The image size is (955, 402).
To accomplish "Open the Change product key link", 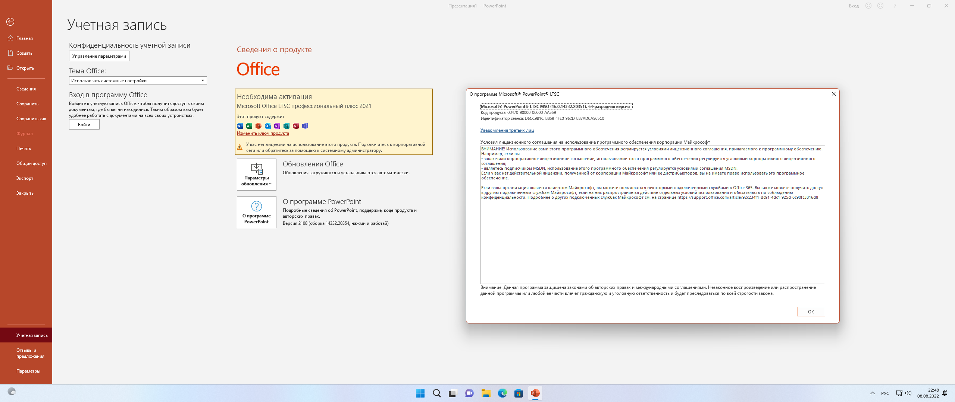I will (x=263, y=133).
